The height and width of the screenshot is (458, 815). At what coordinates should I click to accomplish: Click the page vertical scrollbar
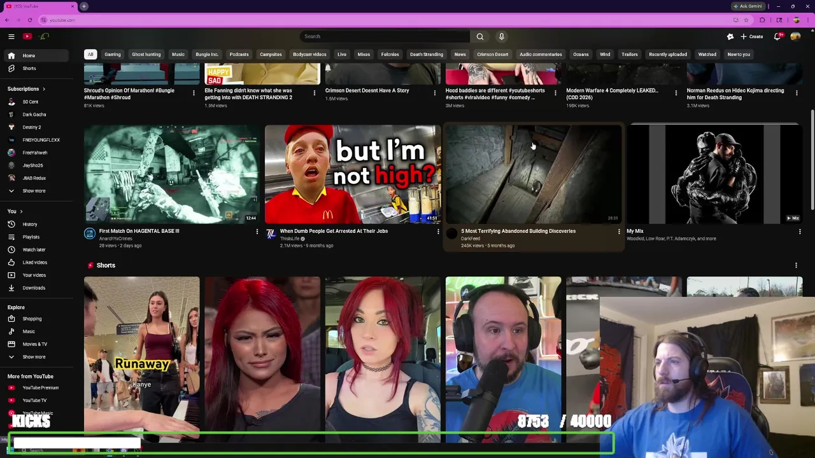tap(812, 159)
